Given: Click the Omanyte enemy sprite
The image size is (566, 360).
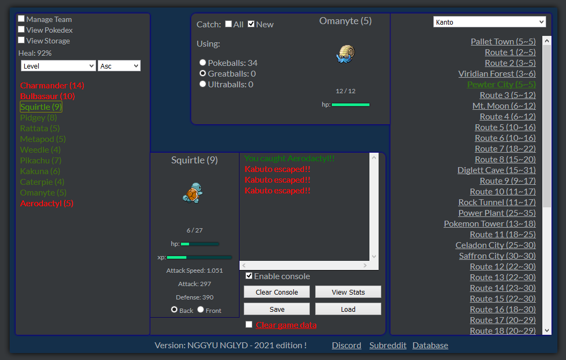Looking at the screenshot, I should click(346, 54).
